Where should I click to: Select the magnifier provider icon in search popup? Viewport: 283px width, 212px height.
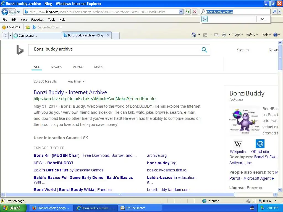[205, 19]
